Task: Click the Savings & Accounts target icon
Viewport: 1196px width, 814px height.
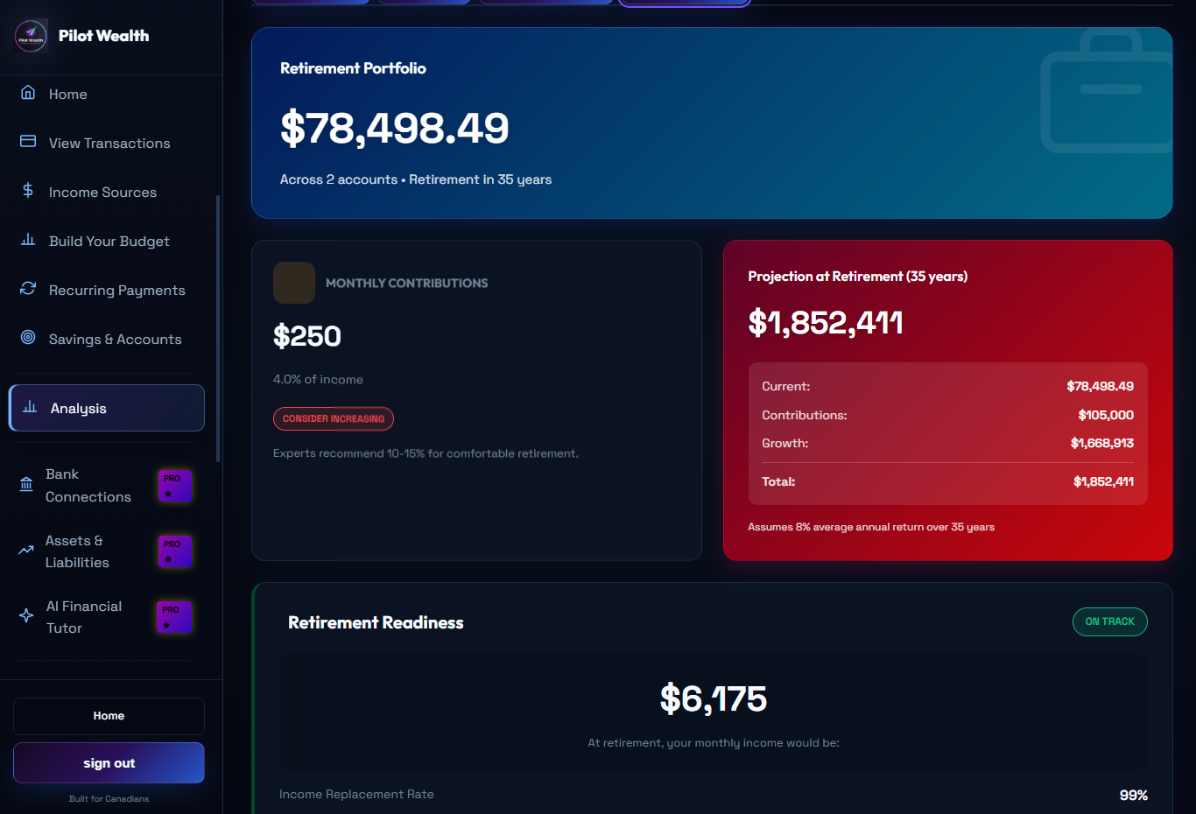Action: [28, 337]
